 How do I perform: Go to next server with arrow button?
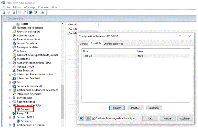(88, 118)
